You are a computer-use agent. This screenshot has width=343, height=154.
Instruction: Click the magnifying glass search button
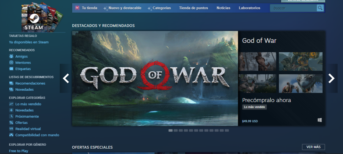pyautogui.click(x=320, y=8)
